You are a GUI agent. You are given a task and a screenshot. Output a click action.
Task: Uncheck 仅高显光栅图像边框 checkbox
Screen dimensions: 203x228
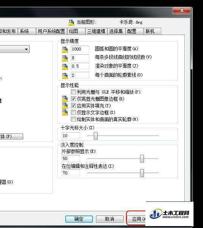click(x=73, y=98)
